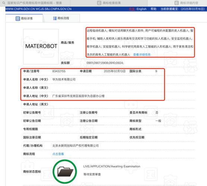Open the 商标详细内容 browser tab
The height and width of the screenshot is (186, 207).
pyautogui.click(x=186, y=3)
